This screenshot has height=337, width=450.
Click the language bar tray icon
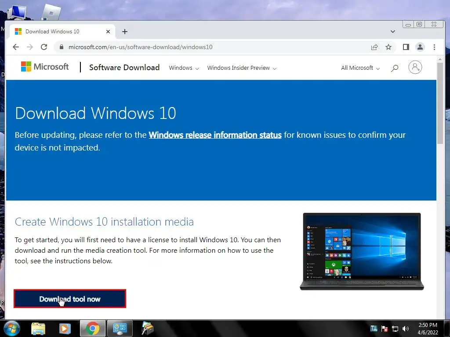[374, 329]
